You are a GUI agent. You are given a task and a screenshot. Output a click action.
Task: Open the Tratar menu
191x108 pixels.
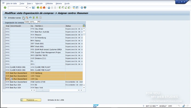(x=22, y=3)
